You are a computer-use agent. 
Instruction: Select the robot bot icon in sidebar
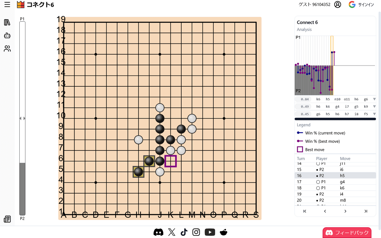[x=7, y=36]
